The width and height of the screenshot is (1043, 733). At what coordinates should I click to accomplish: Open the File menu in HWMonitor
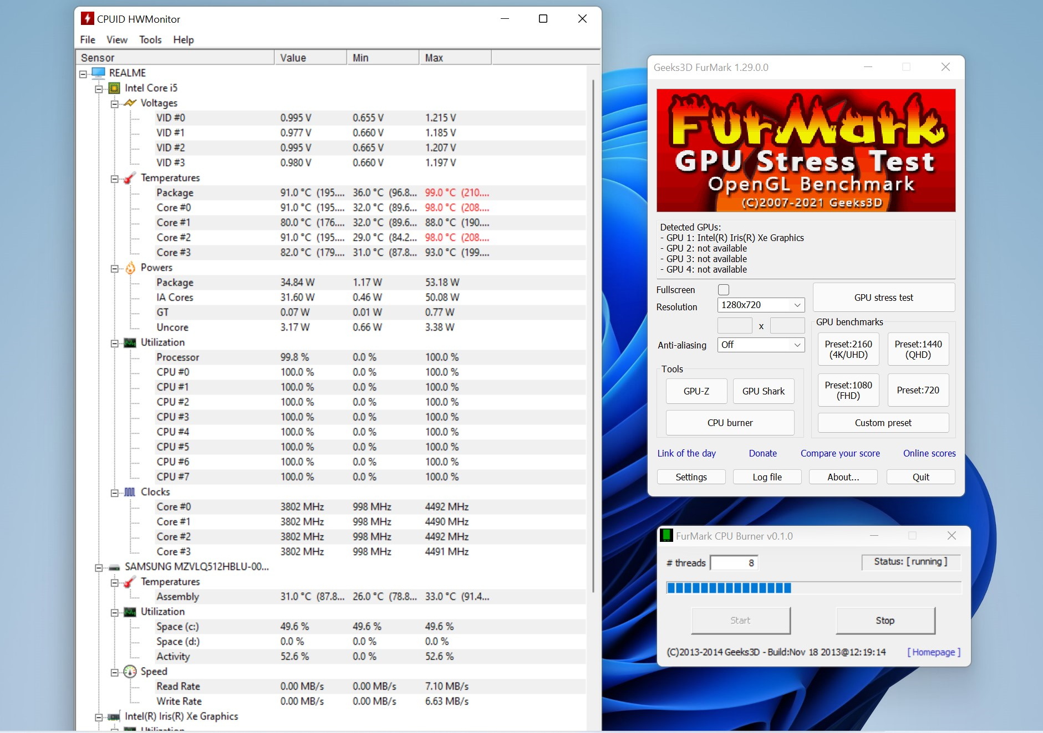tap(88, 40)
